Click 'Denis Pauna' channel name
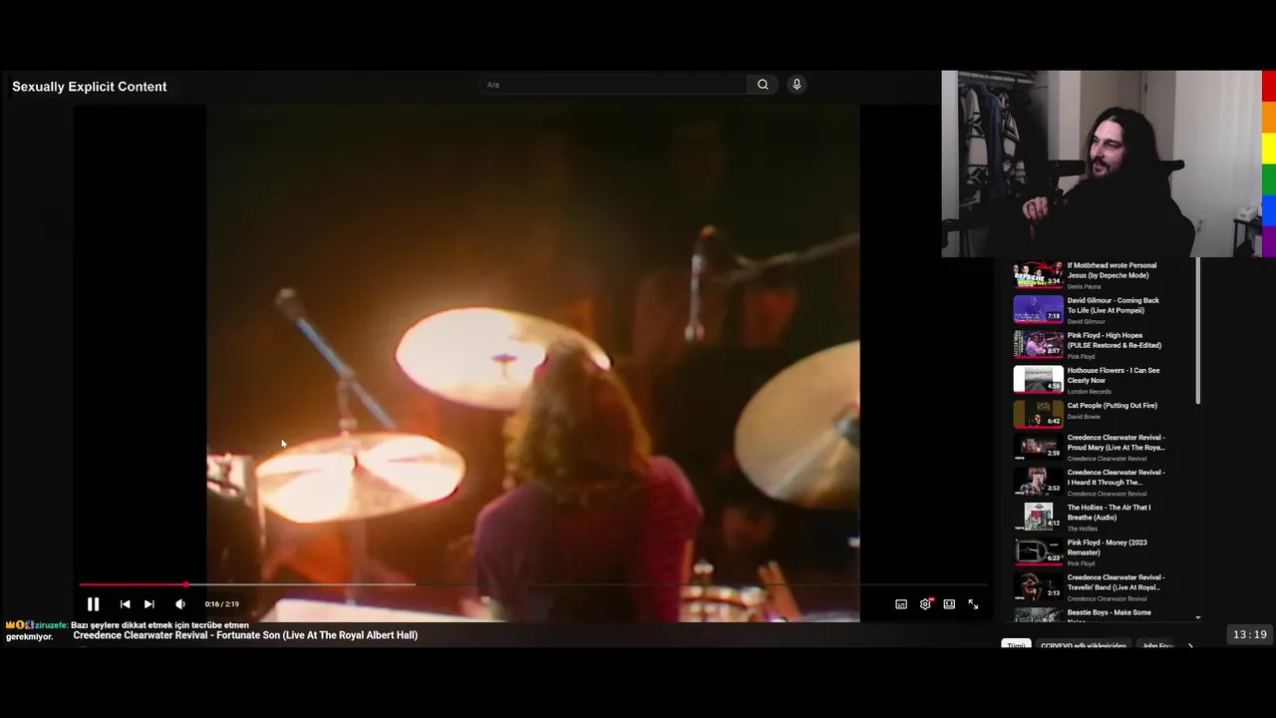Viewport: 1276px width, 718px height. 1084,287
